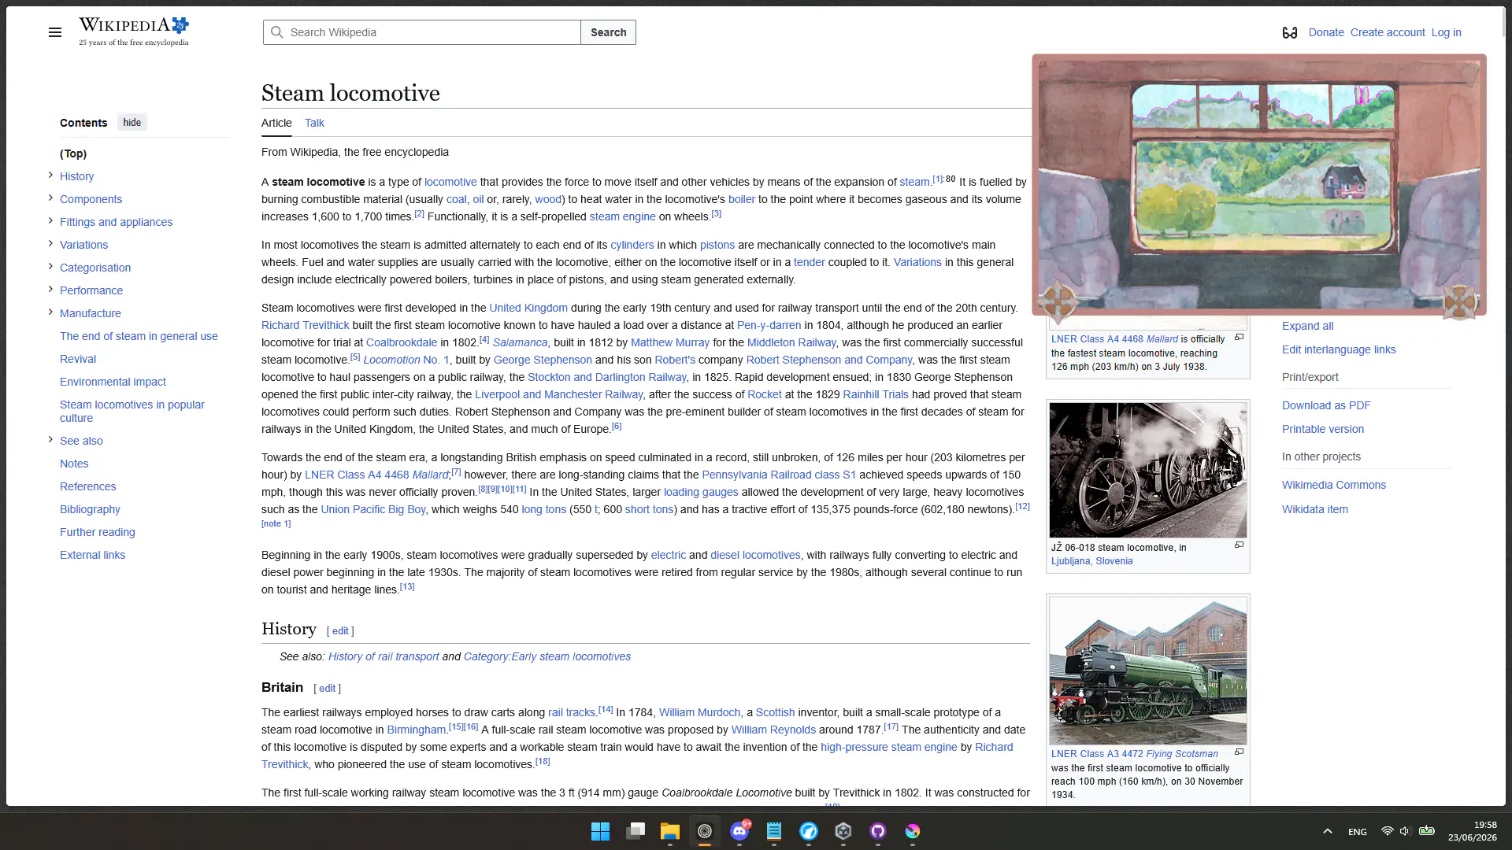Expand Fittings and appliances in Contents
1512x850 pixels.
coord(50,221)
